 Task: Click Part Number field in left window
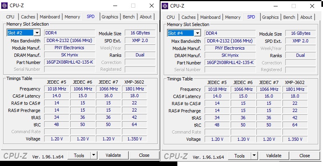pyautogui.click(x=70, y=62)
